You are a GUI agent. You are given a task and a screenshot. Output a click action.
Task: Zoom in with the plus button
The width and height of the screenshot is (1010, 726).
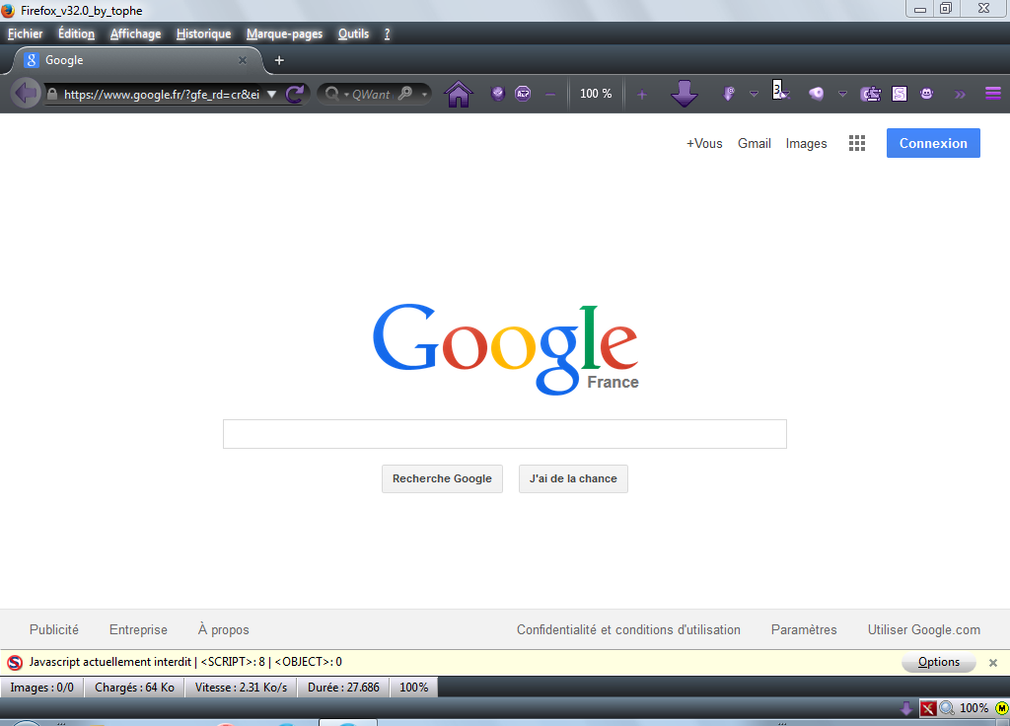click(641, 95)
